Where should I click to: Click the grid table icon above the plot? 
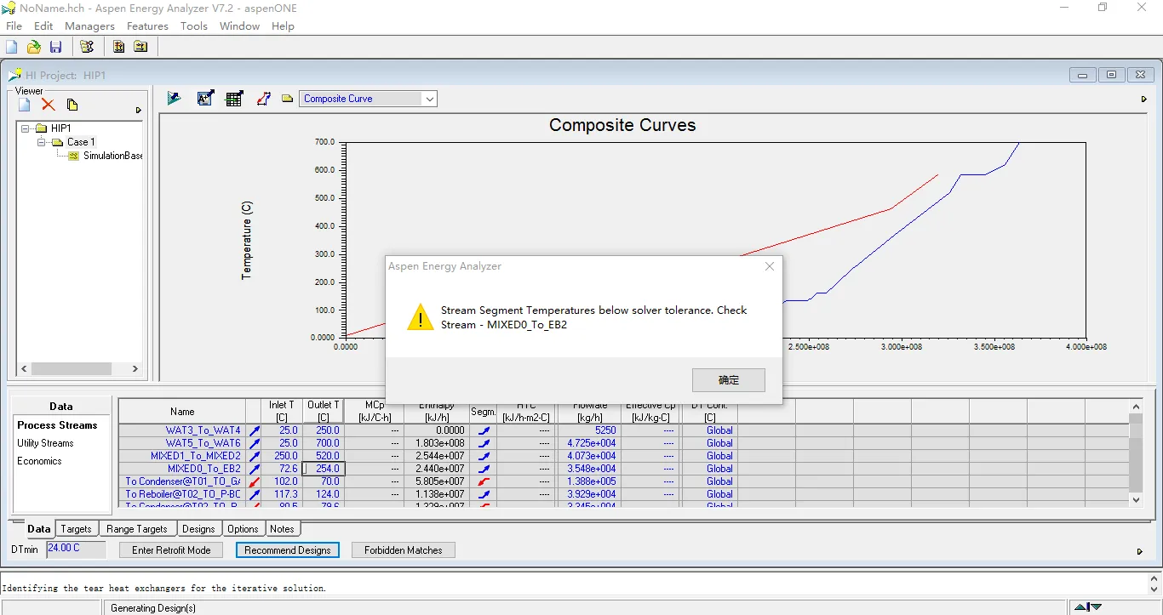click(234, 99)
